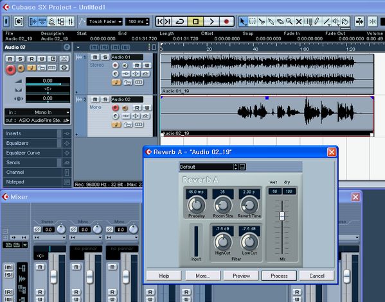Open the Pool toolbar button

tap(61, 22)
